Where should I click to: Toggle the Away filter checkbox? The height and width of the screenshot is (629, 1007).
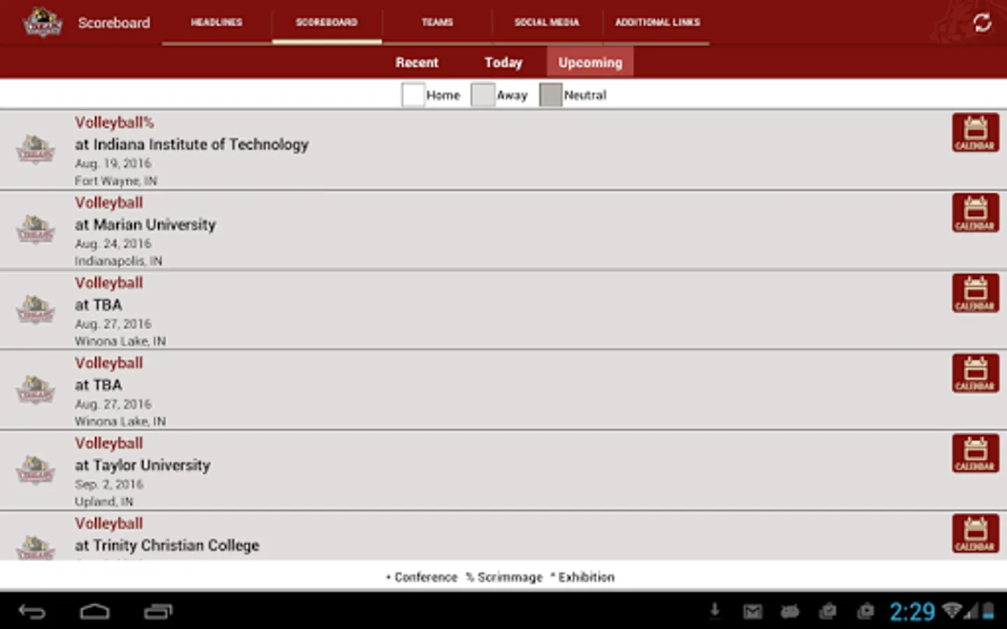[483, 95]
